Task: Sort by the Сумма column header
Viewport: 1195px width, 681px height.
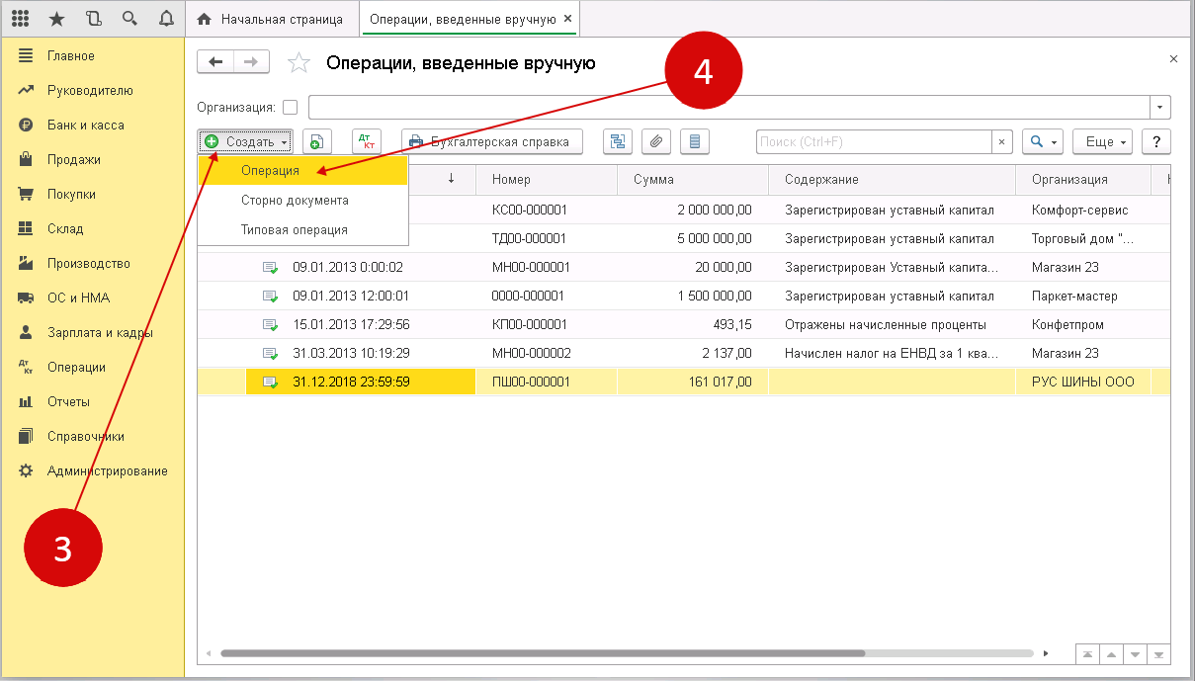Action: [x=693, y=179]
